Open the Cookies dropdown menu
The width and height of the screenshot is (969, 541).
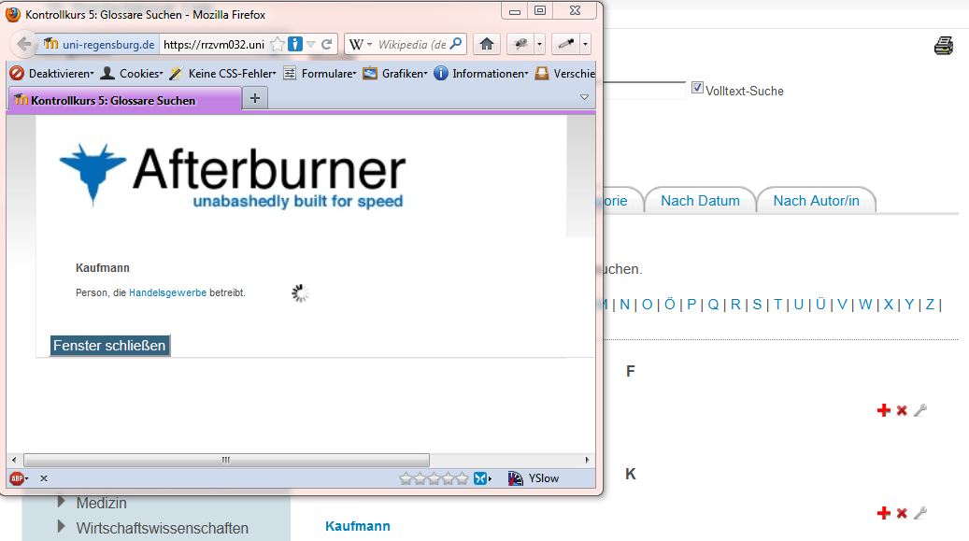point(132,73)
